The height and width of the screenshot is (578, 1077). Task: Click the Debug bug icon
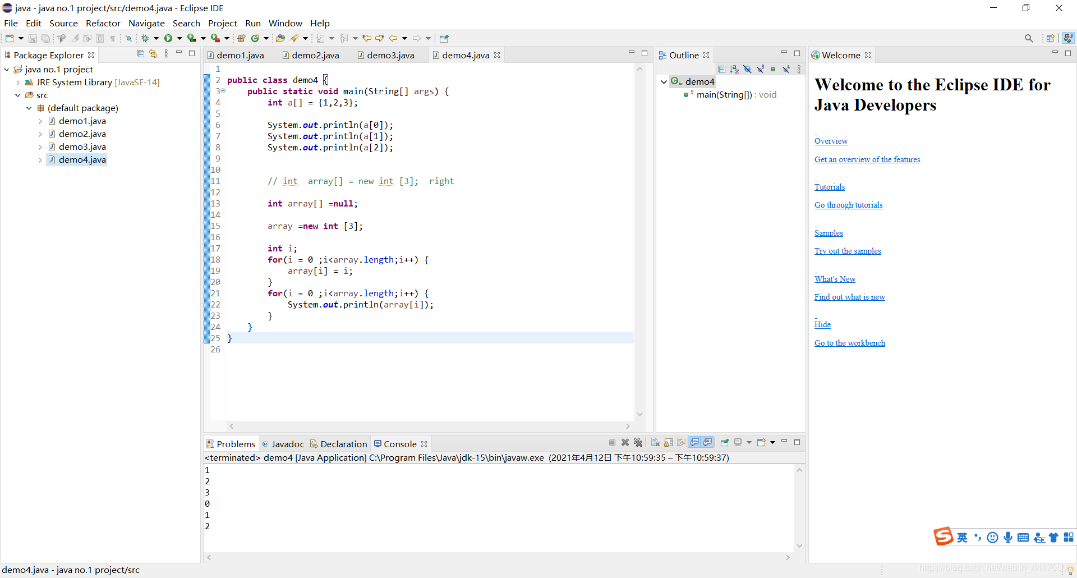[145, 38]
